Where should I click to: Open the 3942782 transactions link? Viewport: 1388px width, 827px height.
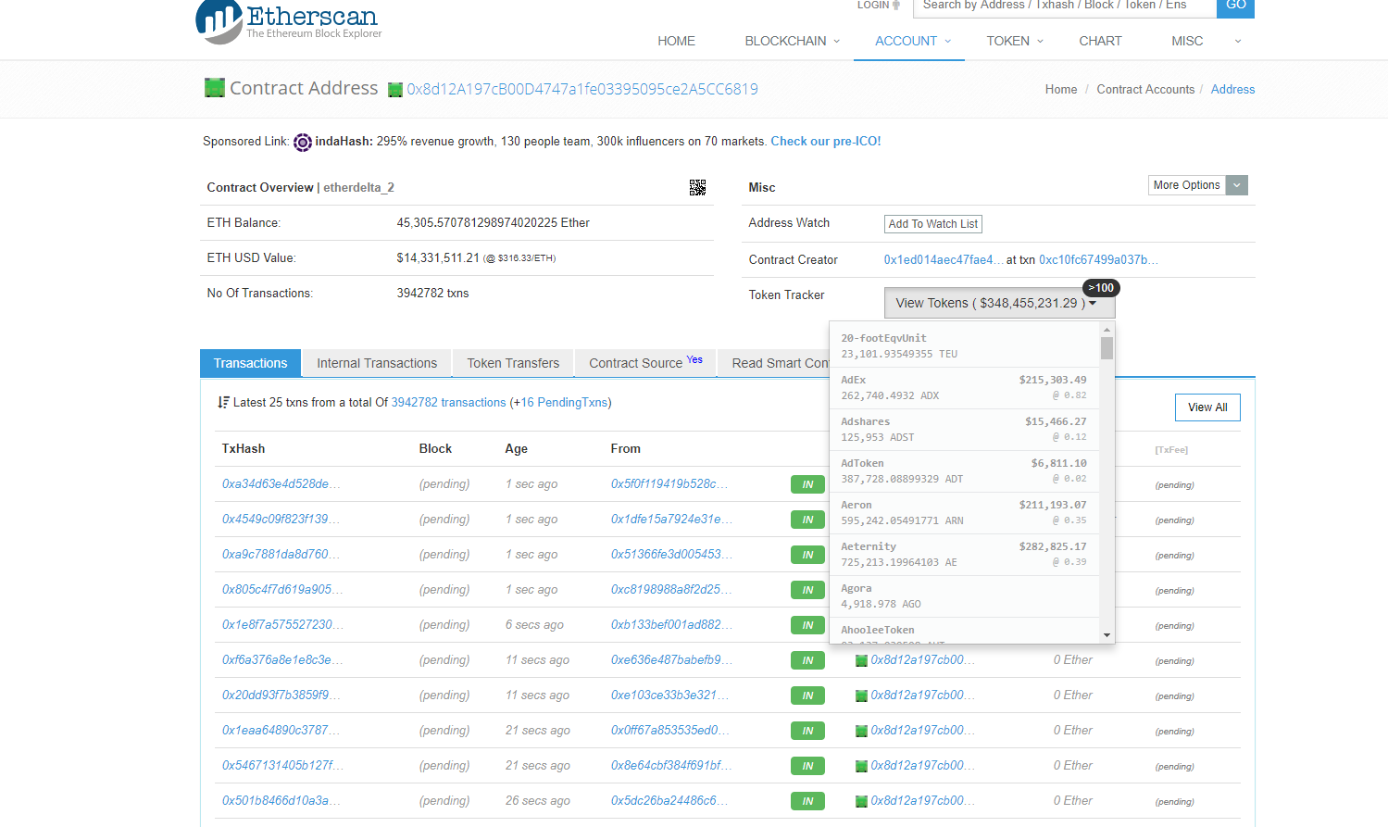click(x=448, y=403)
